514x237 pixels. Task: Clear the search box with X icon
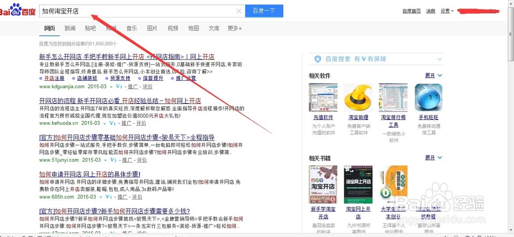click(x=239, y=11)
